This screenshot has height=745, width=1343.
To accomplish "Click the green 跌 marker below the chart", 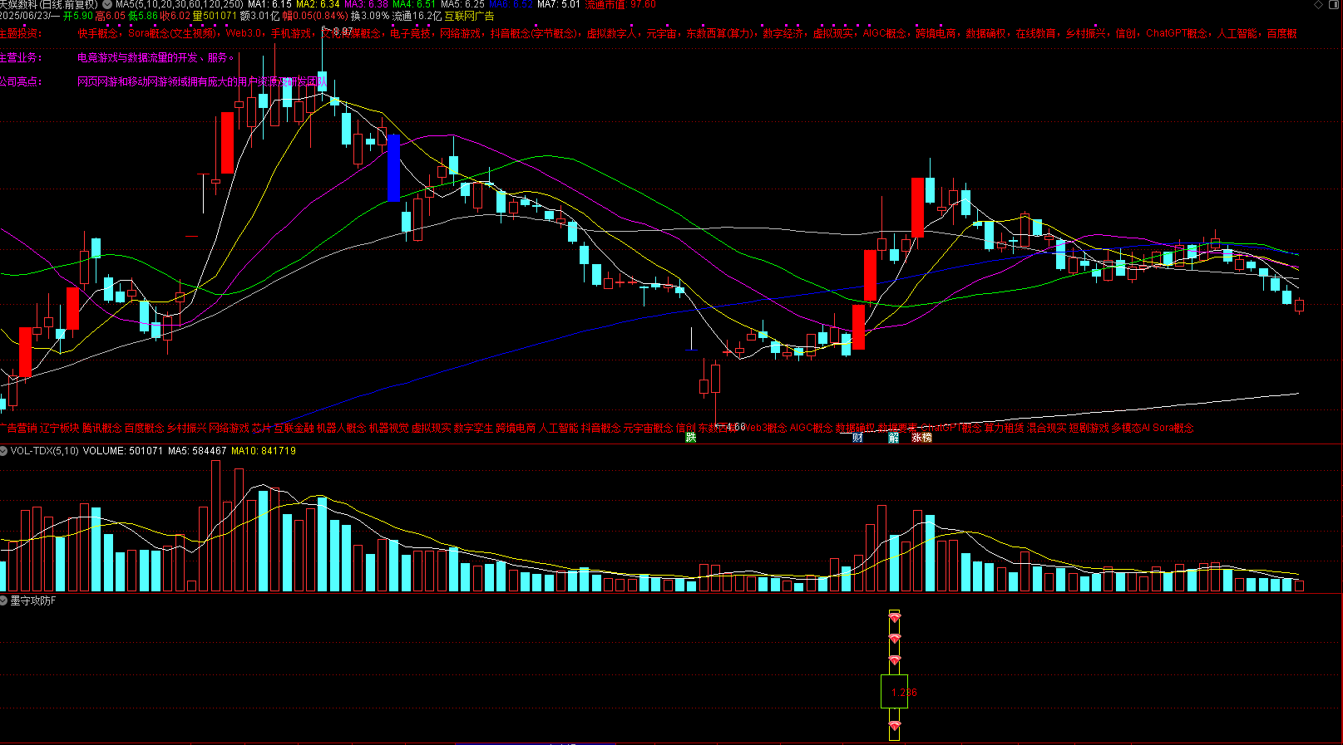I will [690, 437].
